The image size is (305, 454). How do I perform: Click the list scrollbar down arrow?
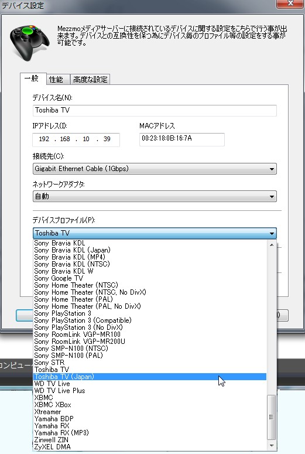(272, 445)
